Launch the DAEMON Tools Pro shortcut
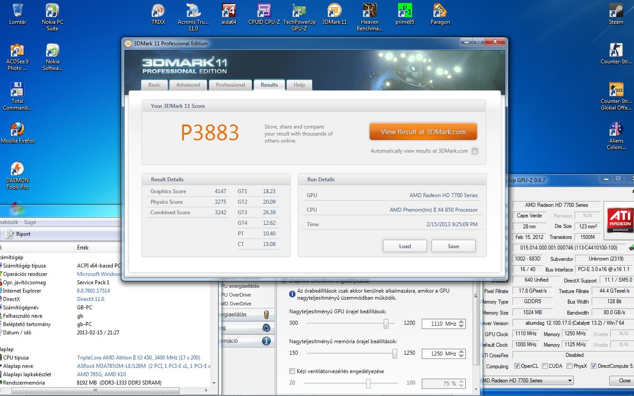 (x=17, y=175)
